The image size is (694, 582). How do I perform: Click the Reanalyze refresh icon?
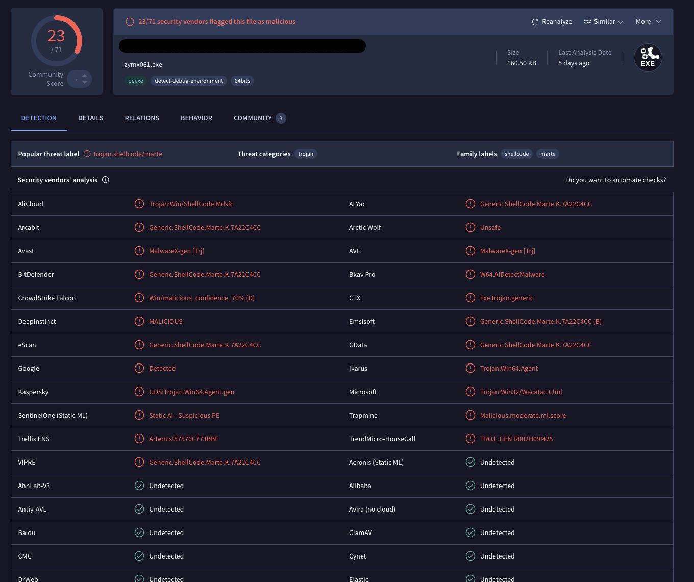tap(535, 22)
